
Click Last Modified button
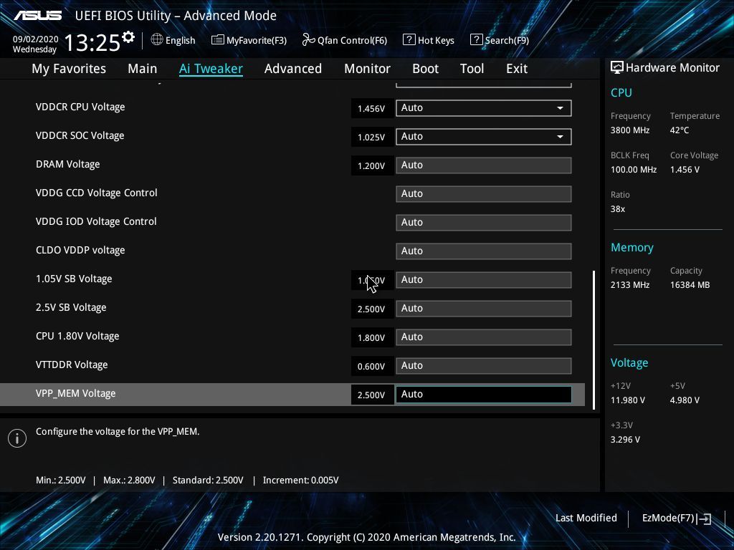586,518
